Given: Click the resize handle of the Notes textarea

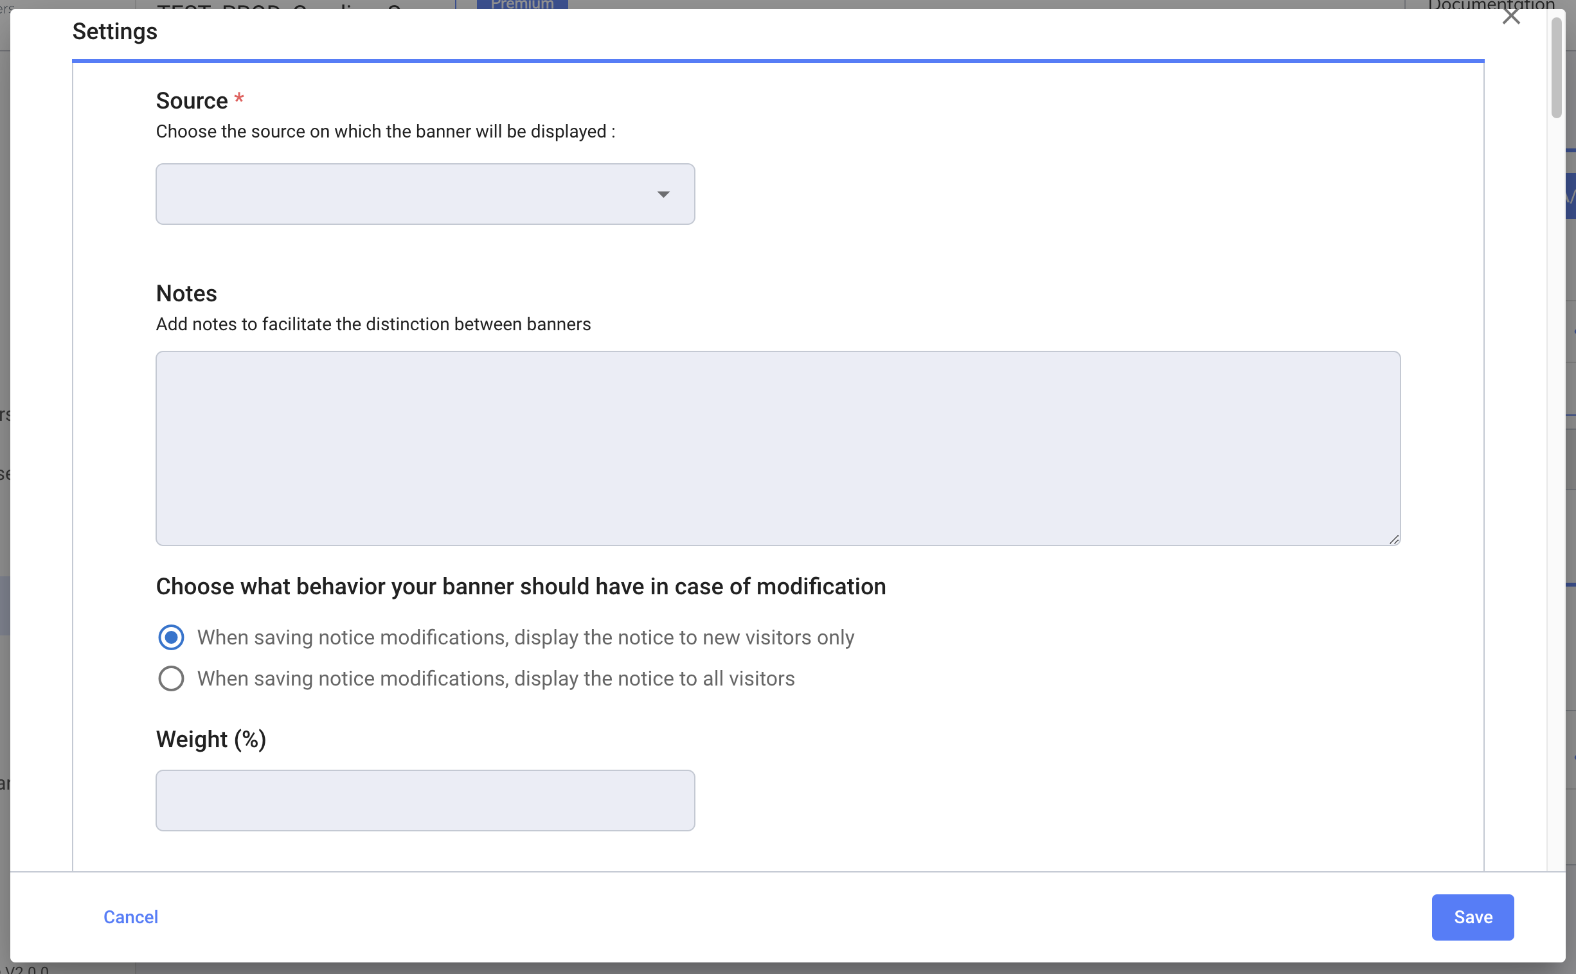Looking at the screenshot, I should [x=1393, y=540].
